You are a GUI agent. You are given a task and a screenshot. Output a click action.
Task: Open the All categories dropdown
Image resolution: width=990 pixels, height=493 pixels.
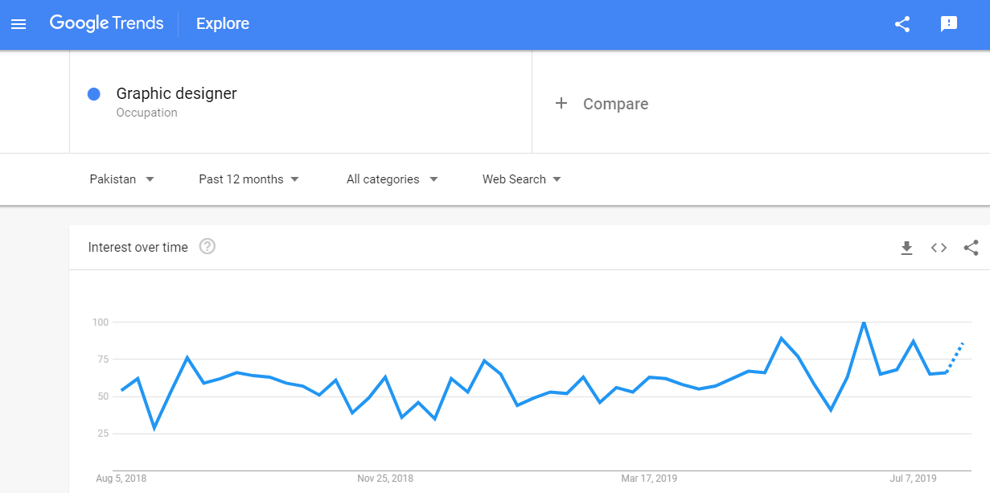point(392,179)
